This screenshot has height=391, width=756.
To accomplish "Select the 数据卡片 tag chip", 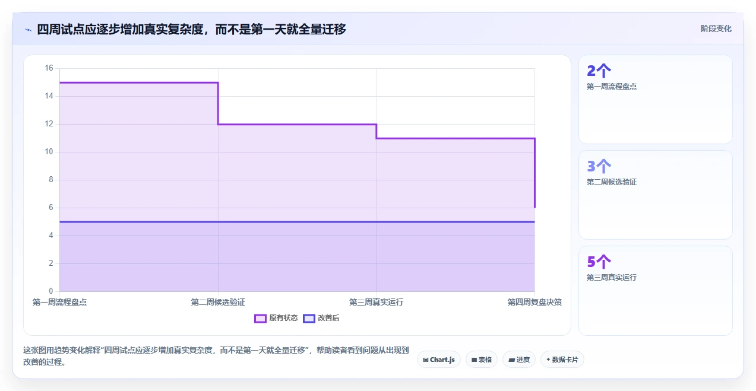I will pos(562,360).
